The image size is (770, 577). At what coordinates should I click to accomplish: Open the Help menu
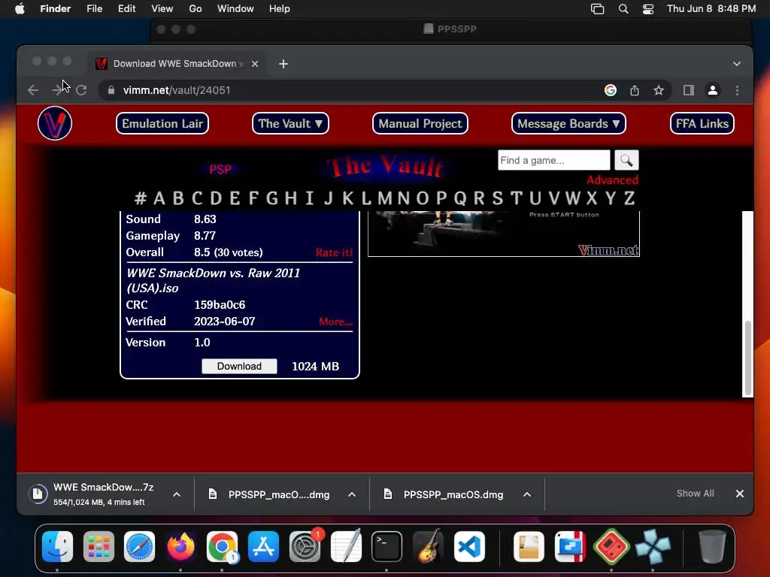[x=280, y=9]
